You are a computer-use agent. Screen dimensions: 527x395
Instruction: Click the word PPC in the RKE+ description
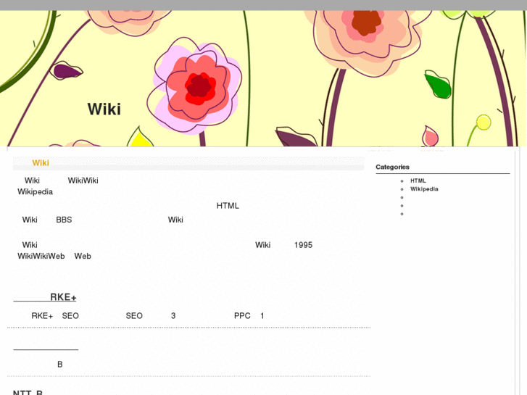(242, 316)
